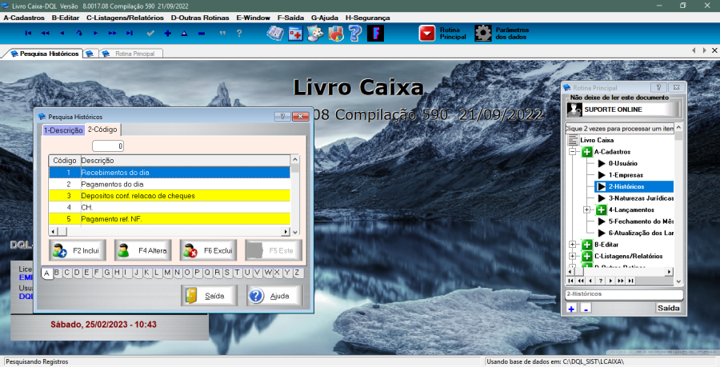Jump to first record navigation arrow in toolbar
This screenshot has width=720, height=367.
click(x=28, y=34)
